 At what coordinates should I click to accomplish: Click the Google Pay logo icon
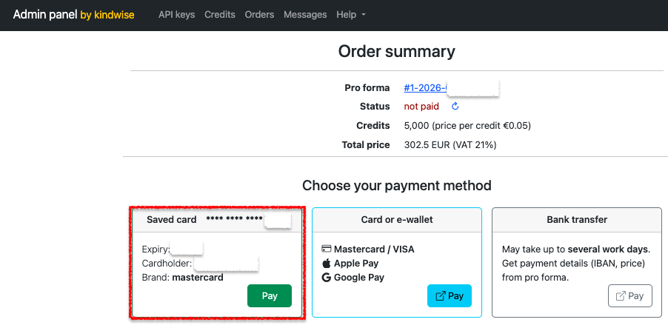click(x=327, y=278)
